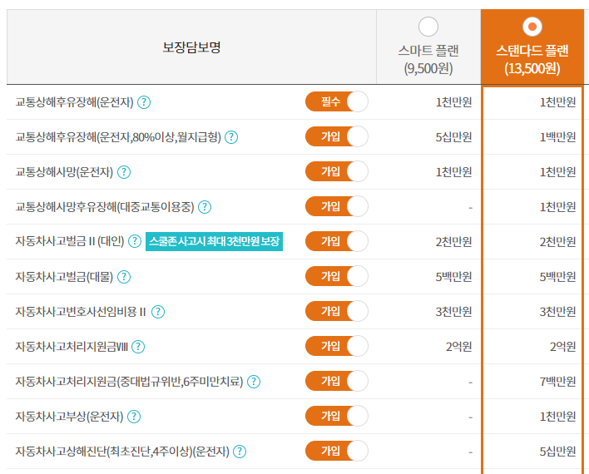Click help icon beside 교통상해후유장해(운전자)
The width and height of the screenshot is (589, 474).
[144, 102]
